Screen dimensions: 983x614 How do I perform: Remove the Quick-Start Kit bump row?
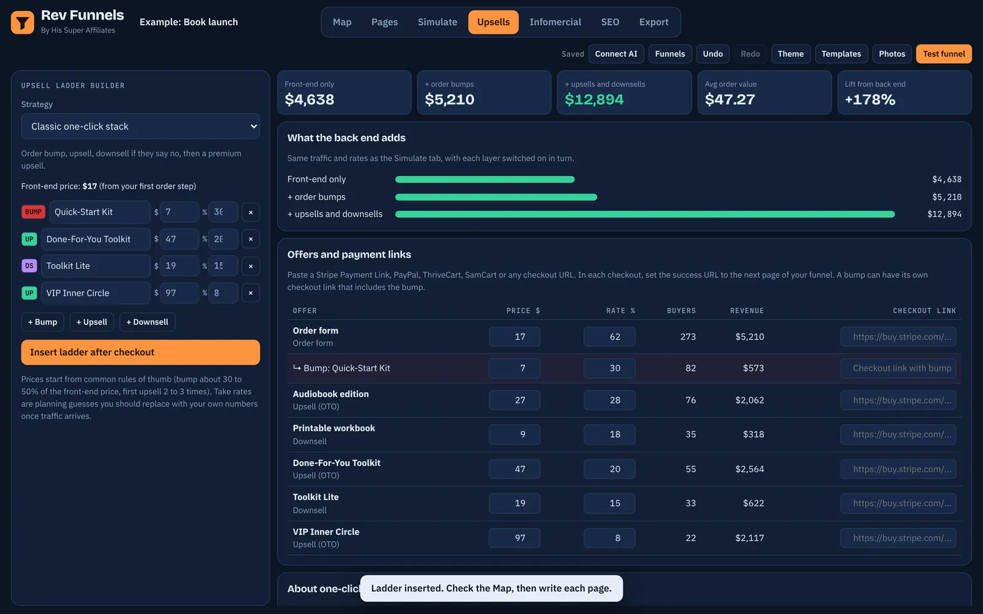point(251,212)
